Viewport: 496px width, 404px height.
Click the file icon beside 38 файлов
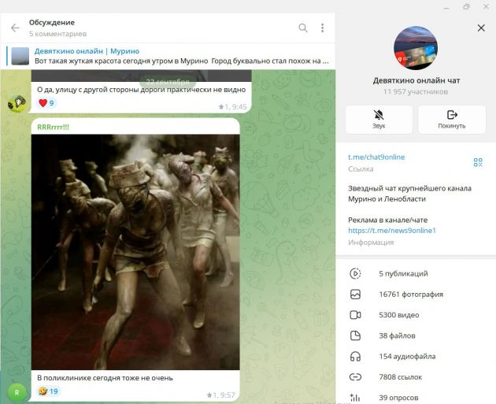[x=355, y=335]
